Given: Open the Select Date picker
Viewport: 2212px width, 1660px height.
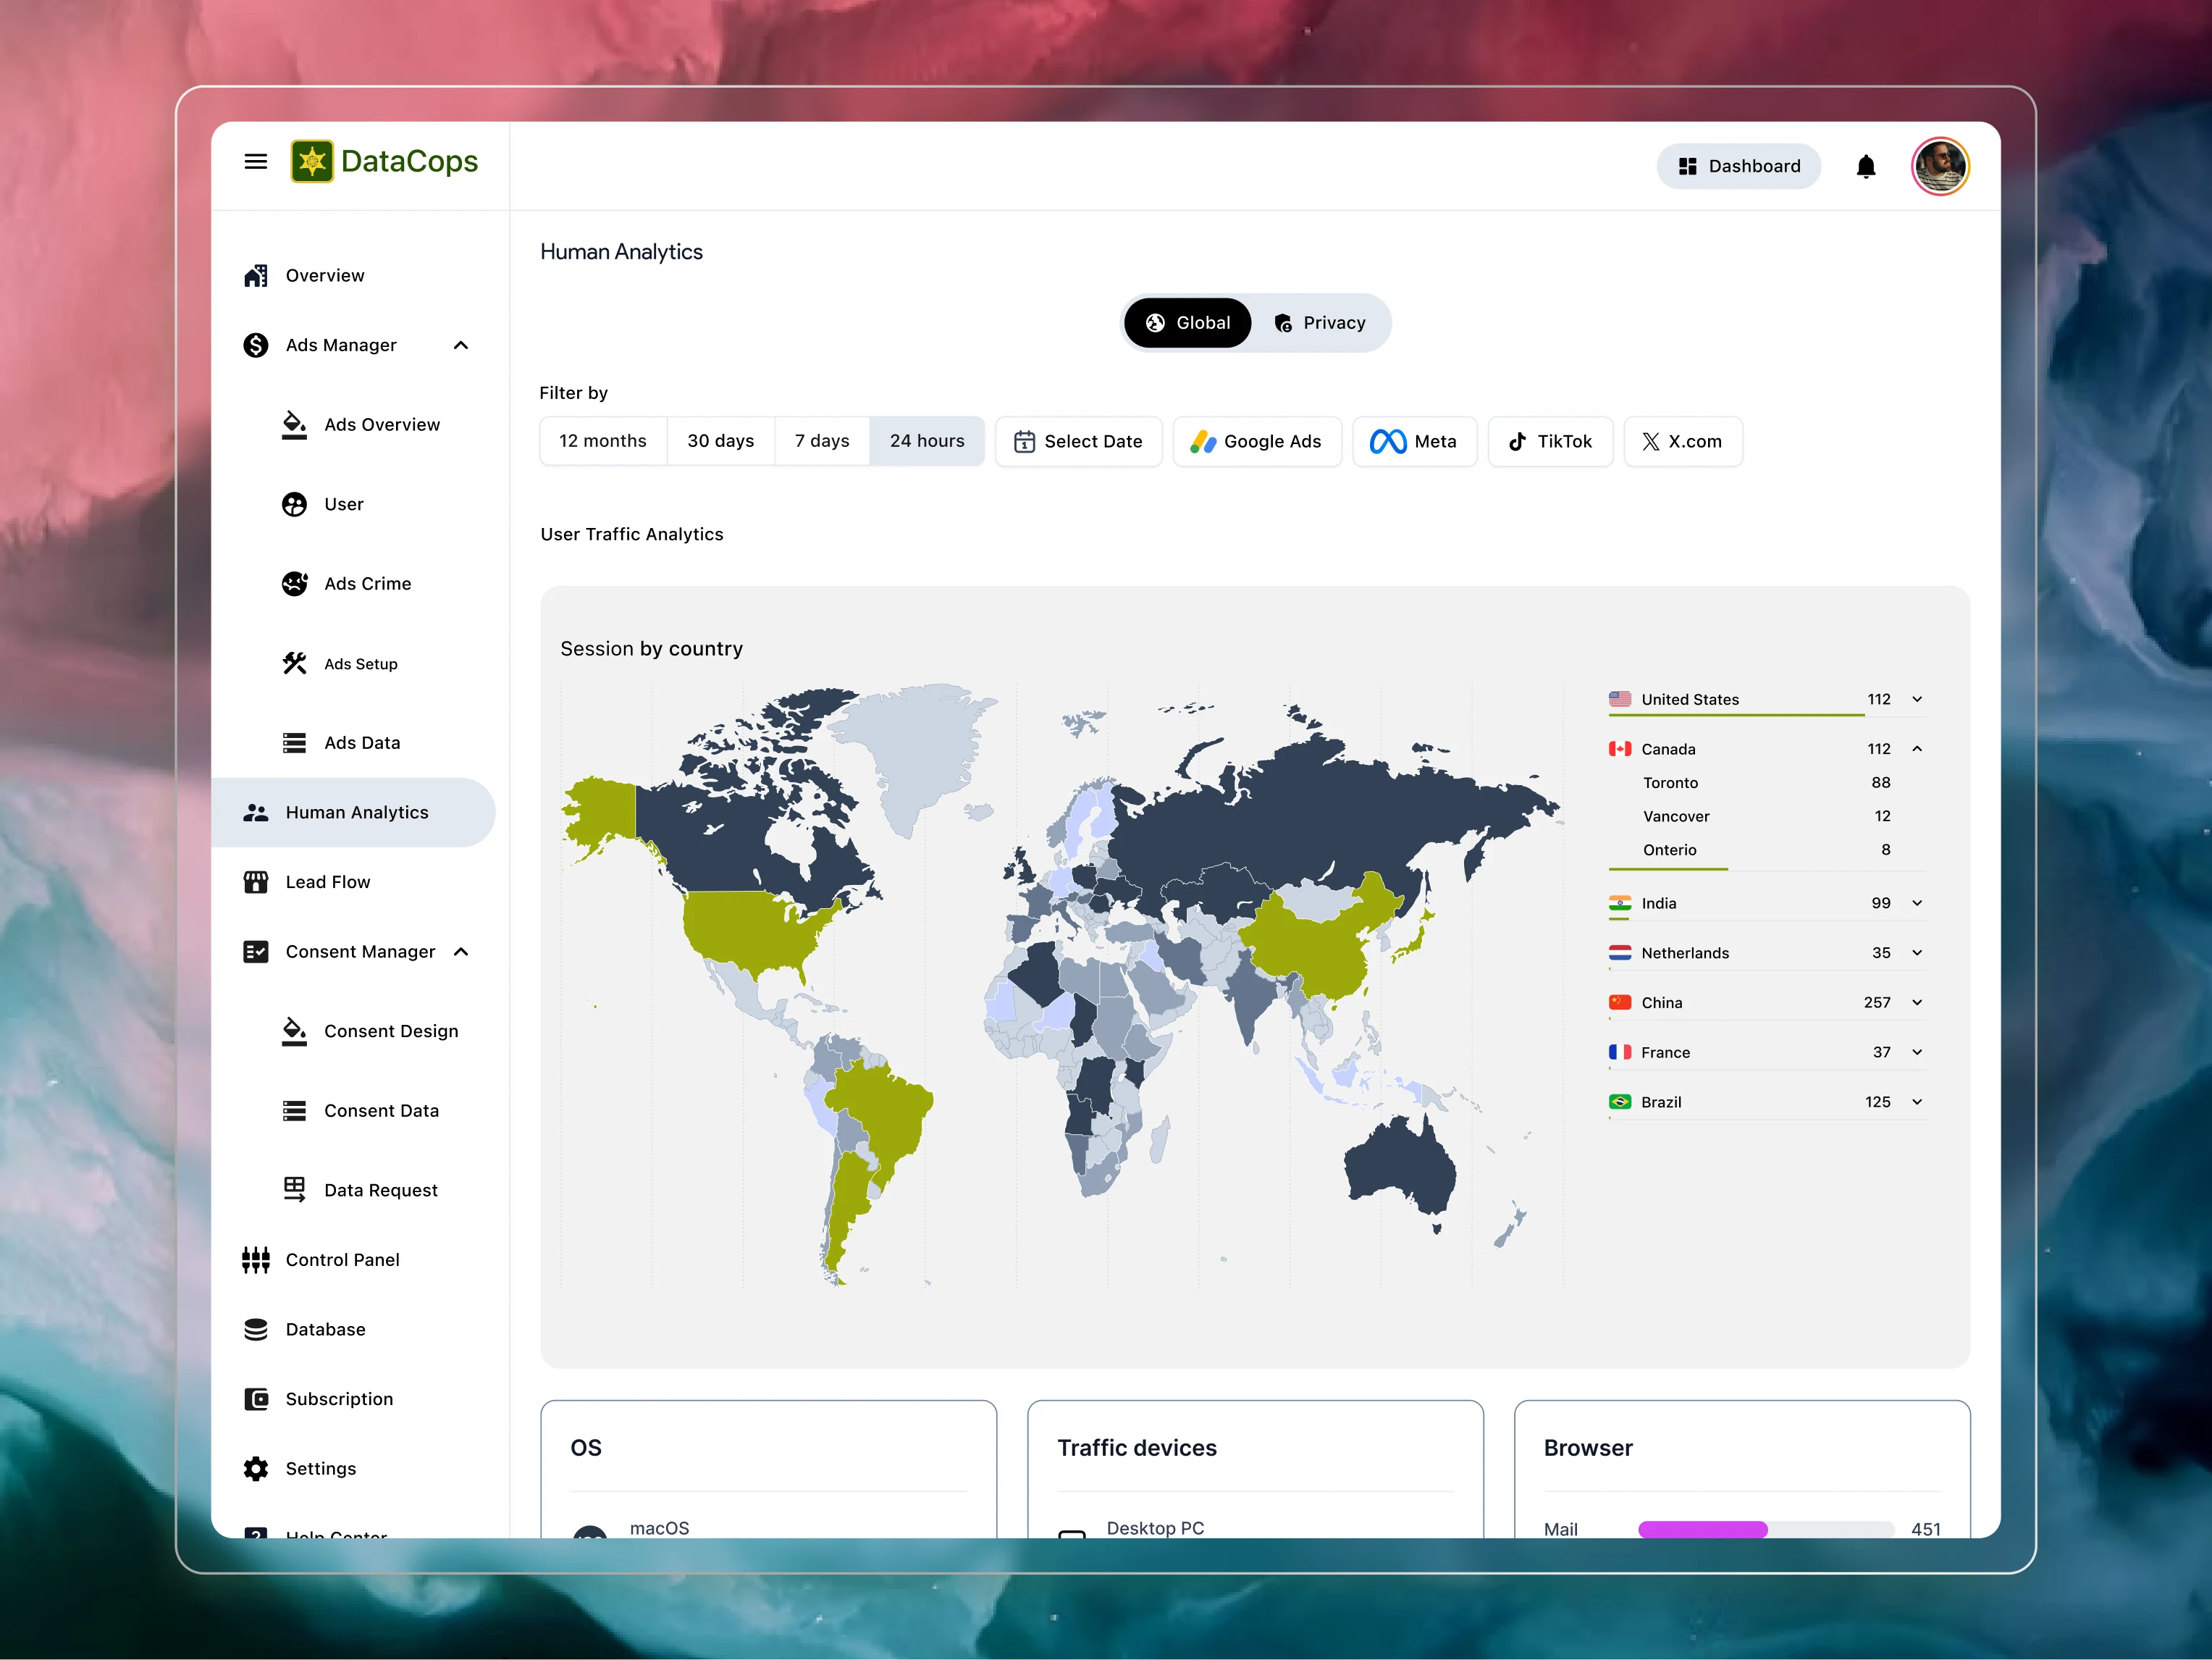Looking at the screenshot, I should tap(1078, 441).
